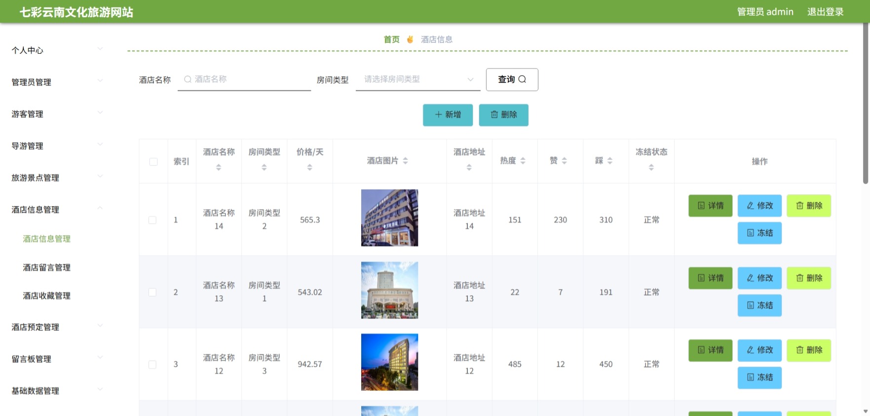Click the search magnifier icon in 酒店名称 field

click(188, 79)
